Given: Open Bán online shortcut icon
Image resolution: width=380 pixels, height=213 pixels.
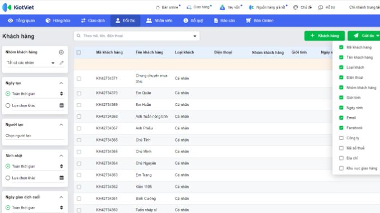Looking at the screenshot, I should click(158, 7).
